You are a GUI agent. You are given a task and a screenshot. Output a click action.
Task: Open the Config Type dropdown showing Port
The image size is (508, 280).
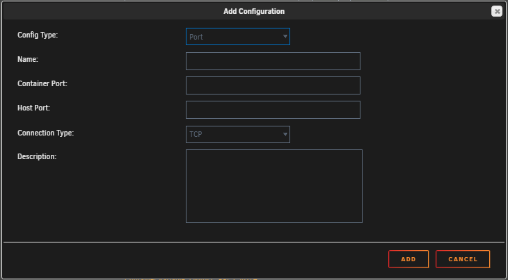pos(238,37)
